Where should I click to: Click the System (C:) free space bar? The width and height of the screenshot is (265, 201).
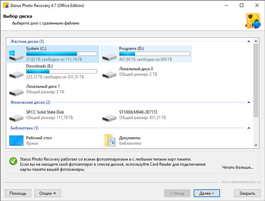(x=62, y=54)
